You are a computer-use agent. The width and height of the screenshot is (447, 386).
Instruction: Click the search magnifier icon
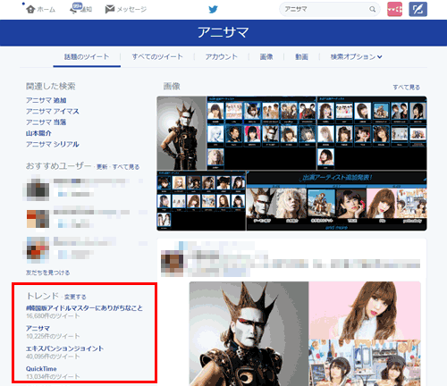pyautogui.click(x=372, y=9)
